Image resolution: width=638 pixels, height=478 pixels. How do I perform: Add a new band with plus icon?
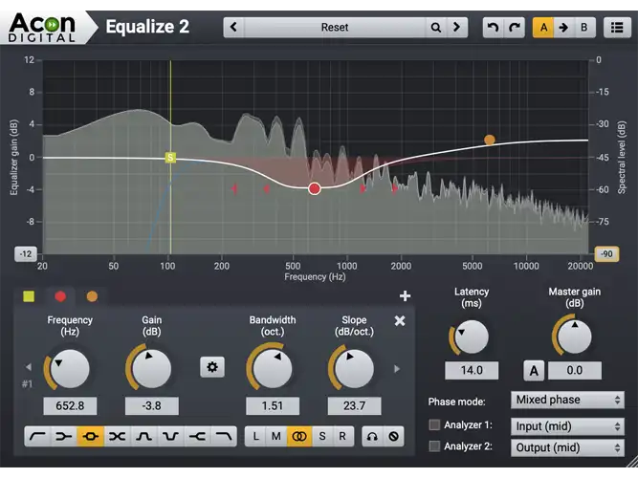point(405,295)
